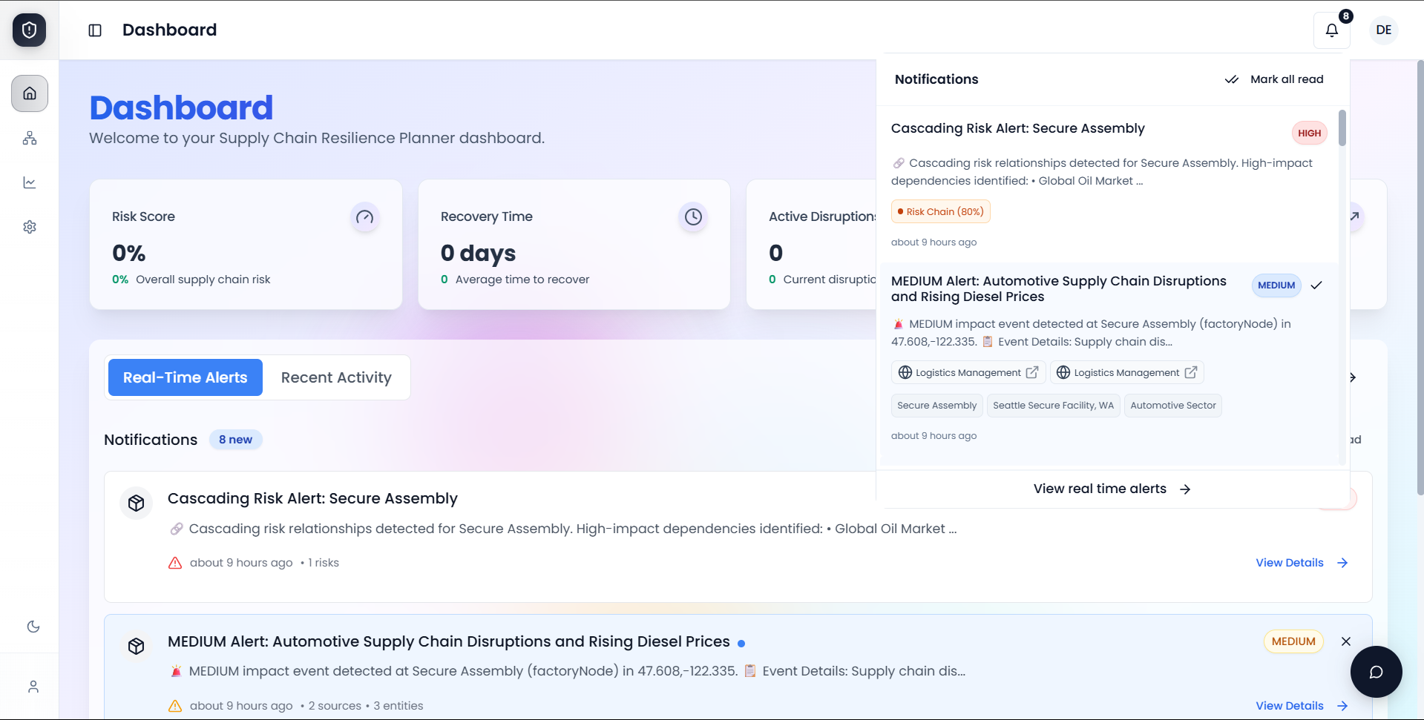Screen dimensions: 1424x720
Task: Open the network hierarchy sidebar icon
Action: 30,138
